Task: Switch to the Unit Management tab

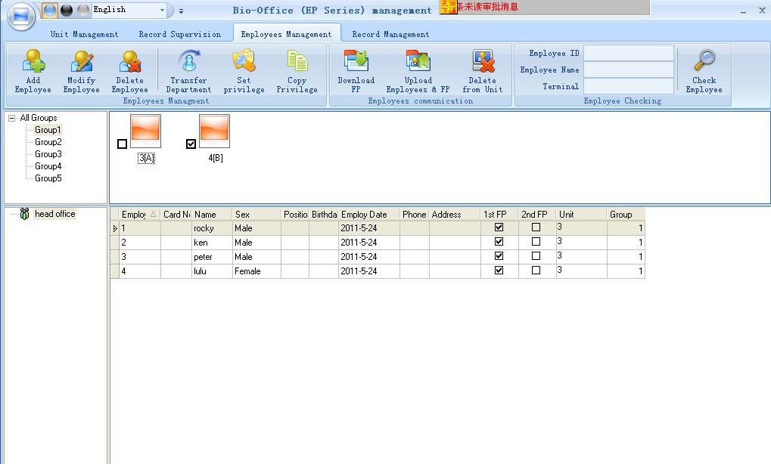Action: click(x=84, y=34)
